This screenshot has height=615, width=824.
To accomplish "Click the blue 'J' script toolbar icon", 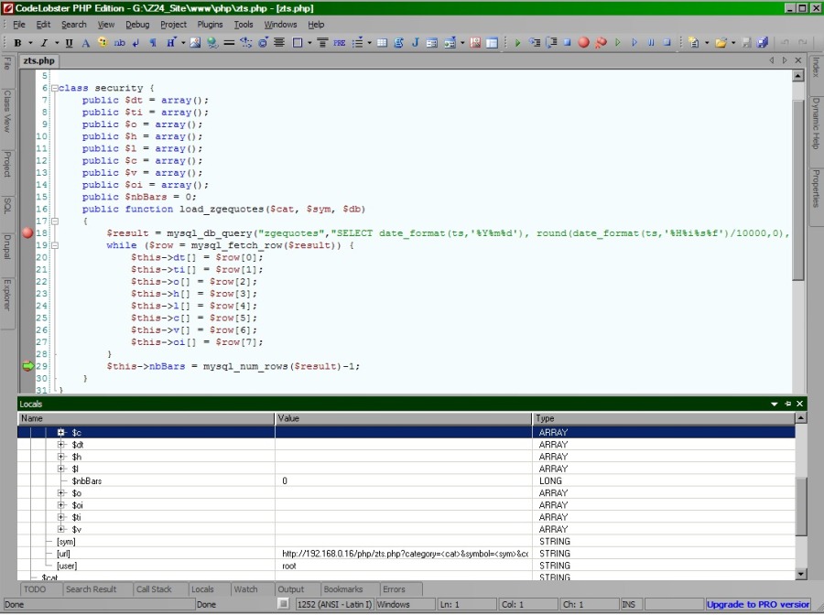I will click(x=415, y=43).
